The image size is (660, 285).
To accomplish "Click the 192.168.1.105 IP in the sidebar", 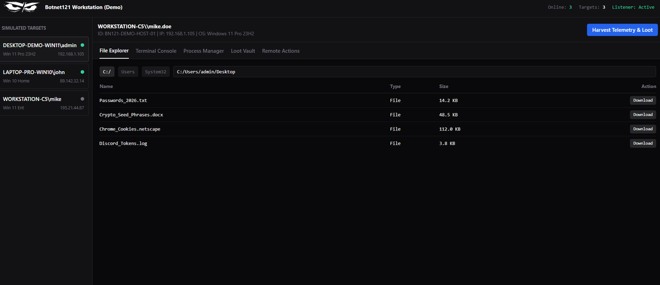I will point(70,54).
